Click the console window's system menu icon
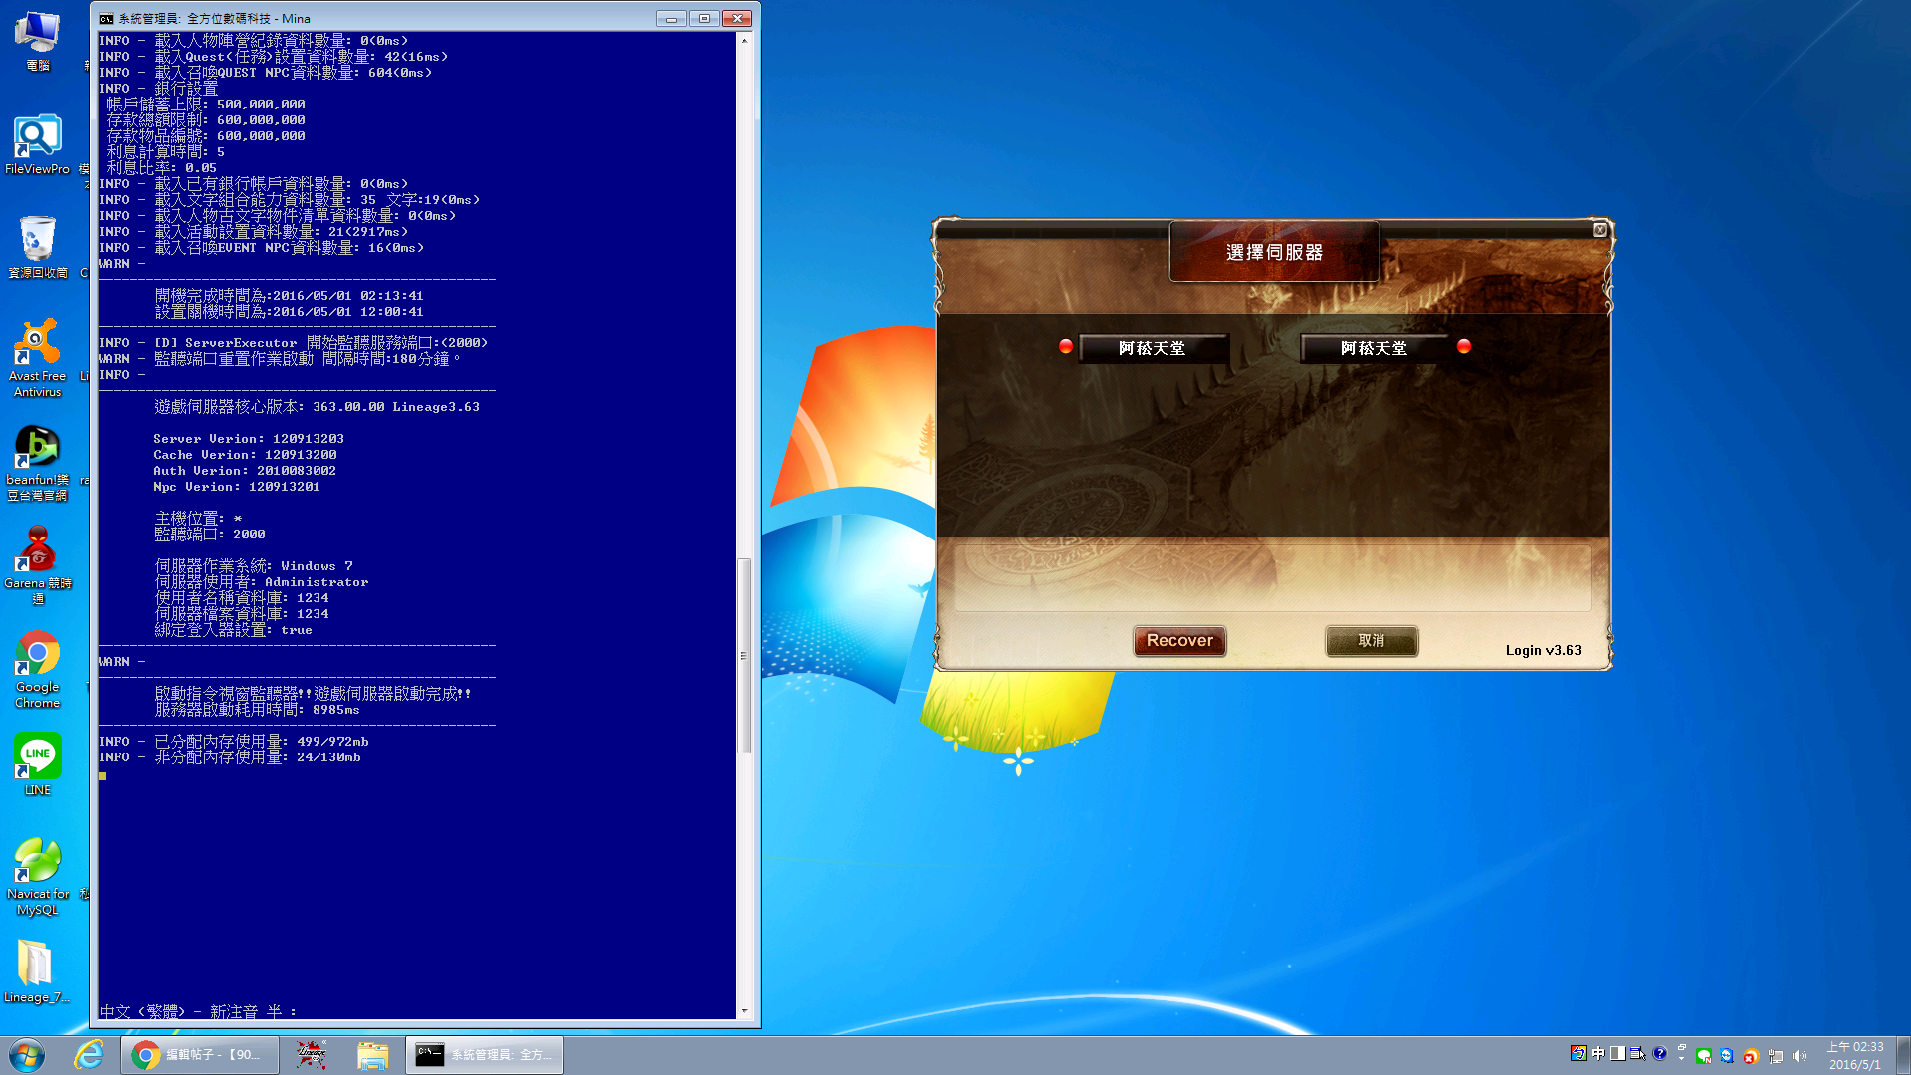The height and width of the screenshot is (1075, 1911). point(106,18)
